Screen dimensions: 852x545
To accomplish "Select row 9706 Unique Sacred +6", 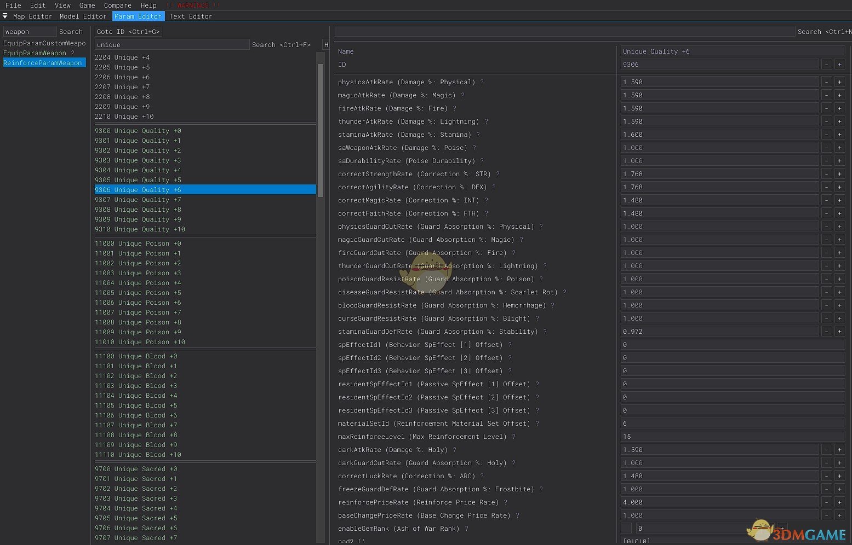I will (205, 528).
